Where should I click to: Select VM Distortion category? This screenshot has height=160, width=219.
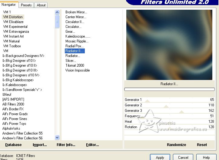point(13,17)
